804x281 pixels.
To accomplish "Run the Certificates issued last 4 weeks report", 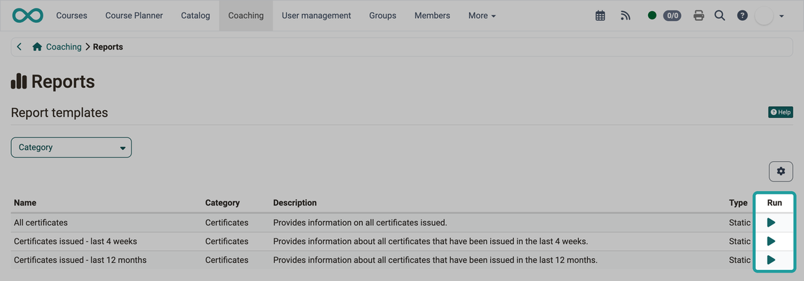I will click(x=770, y=241).
